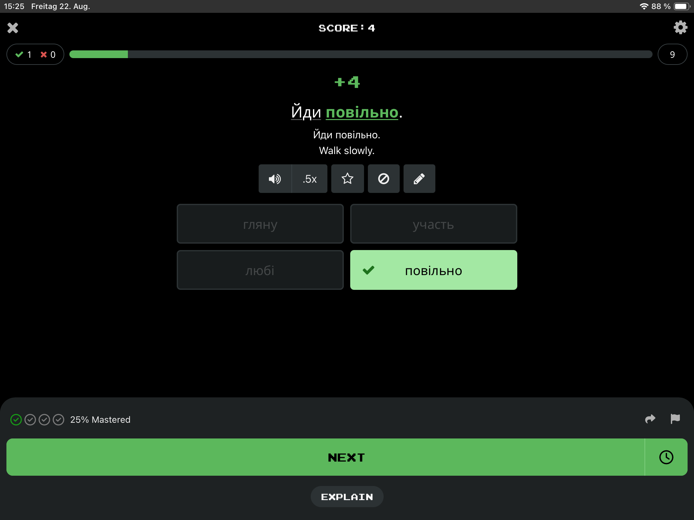Tap the Wi-Fi icon in status bar
694x520 pixels.
(644, 6)
